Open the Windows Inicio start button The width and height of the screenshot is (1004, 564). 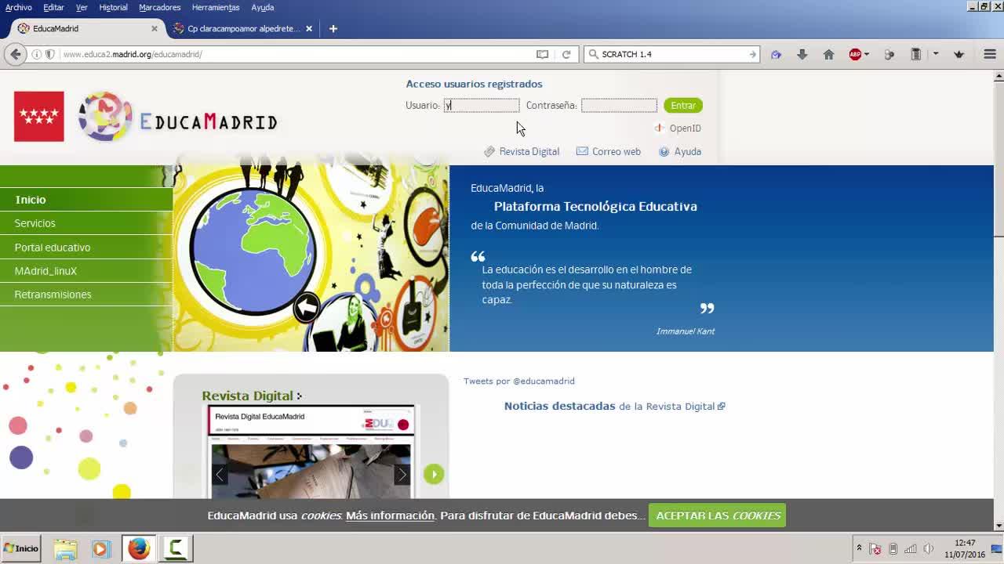(20, 548)
